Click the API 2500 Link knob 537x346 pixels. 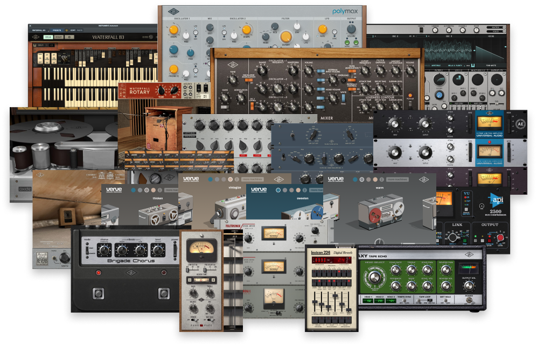coord(453,237)
